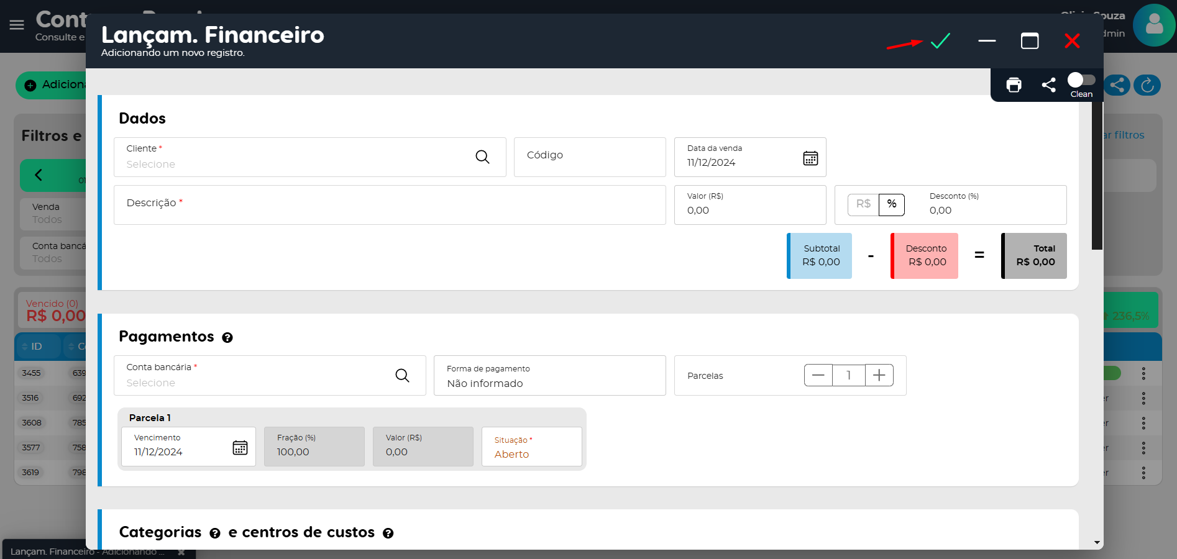The image size is (1177, 559).
Task: Open the Forma de pagamento dropdown
Action: point(549,376)
